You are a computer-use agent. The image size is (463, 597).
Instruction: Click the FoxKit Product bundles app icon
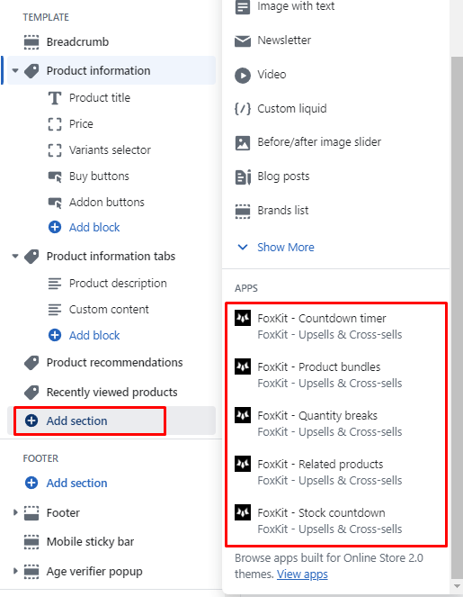[x=243, y=366]
